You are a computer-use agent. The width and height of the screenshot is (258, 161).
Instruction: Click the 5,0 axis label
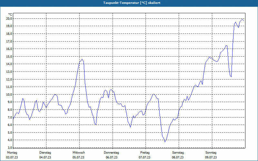point(10,132)
